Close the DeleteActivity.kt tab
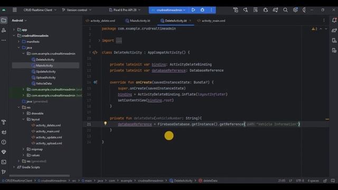This screenshot has width=338, height=190. pos(190,21)
